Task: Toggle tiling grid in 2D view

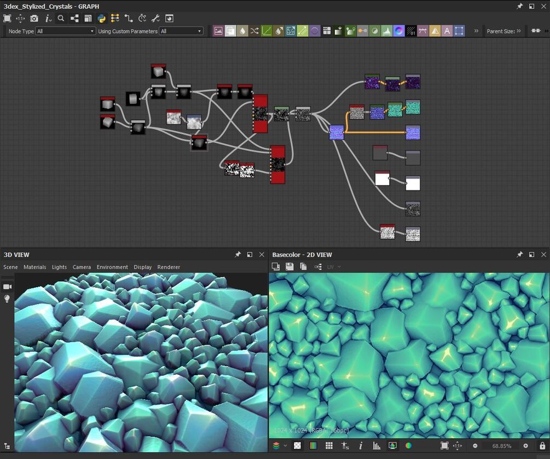Action: [329, 446]
